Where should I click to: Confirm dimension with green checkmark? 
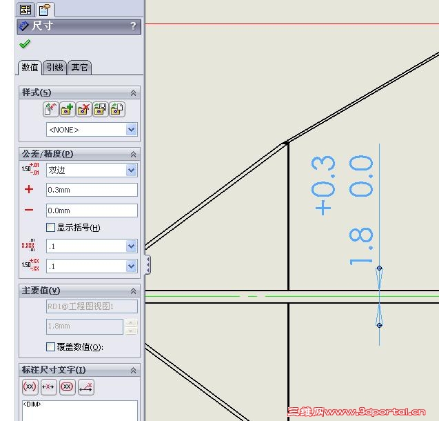(25, 43)
